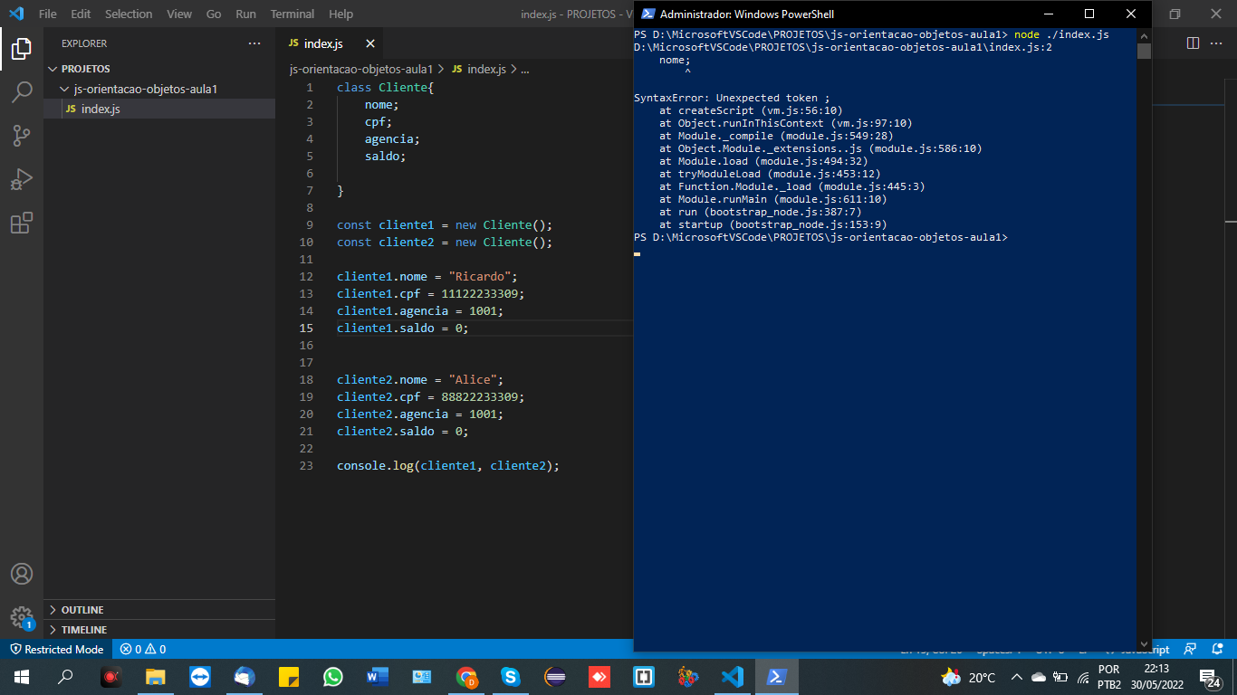Click line 12 with "Ricardo" string

coord(427,276)
